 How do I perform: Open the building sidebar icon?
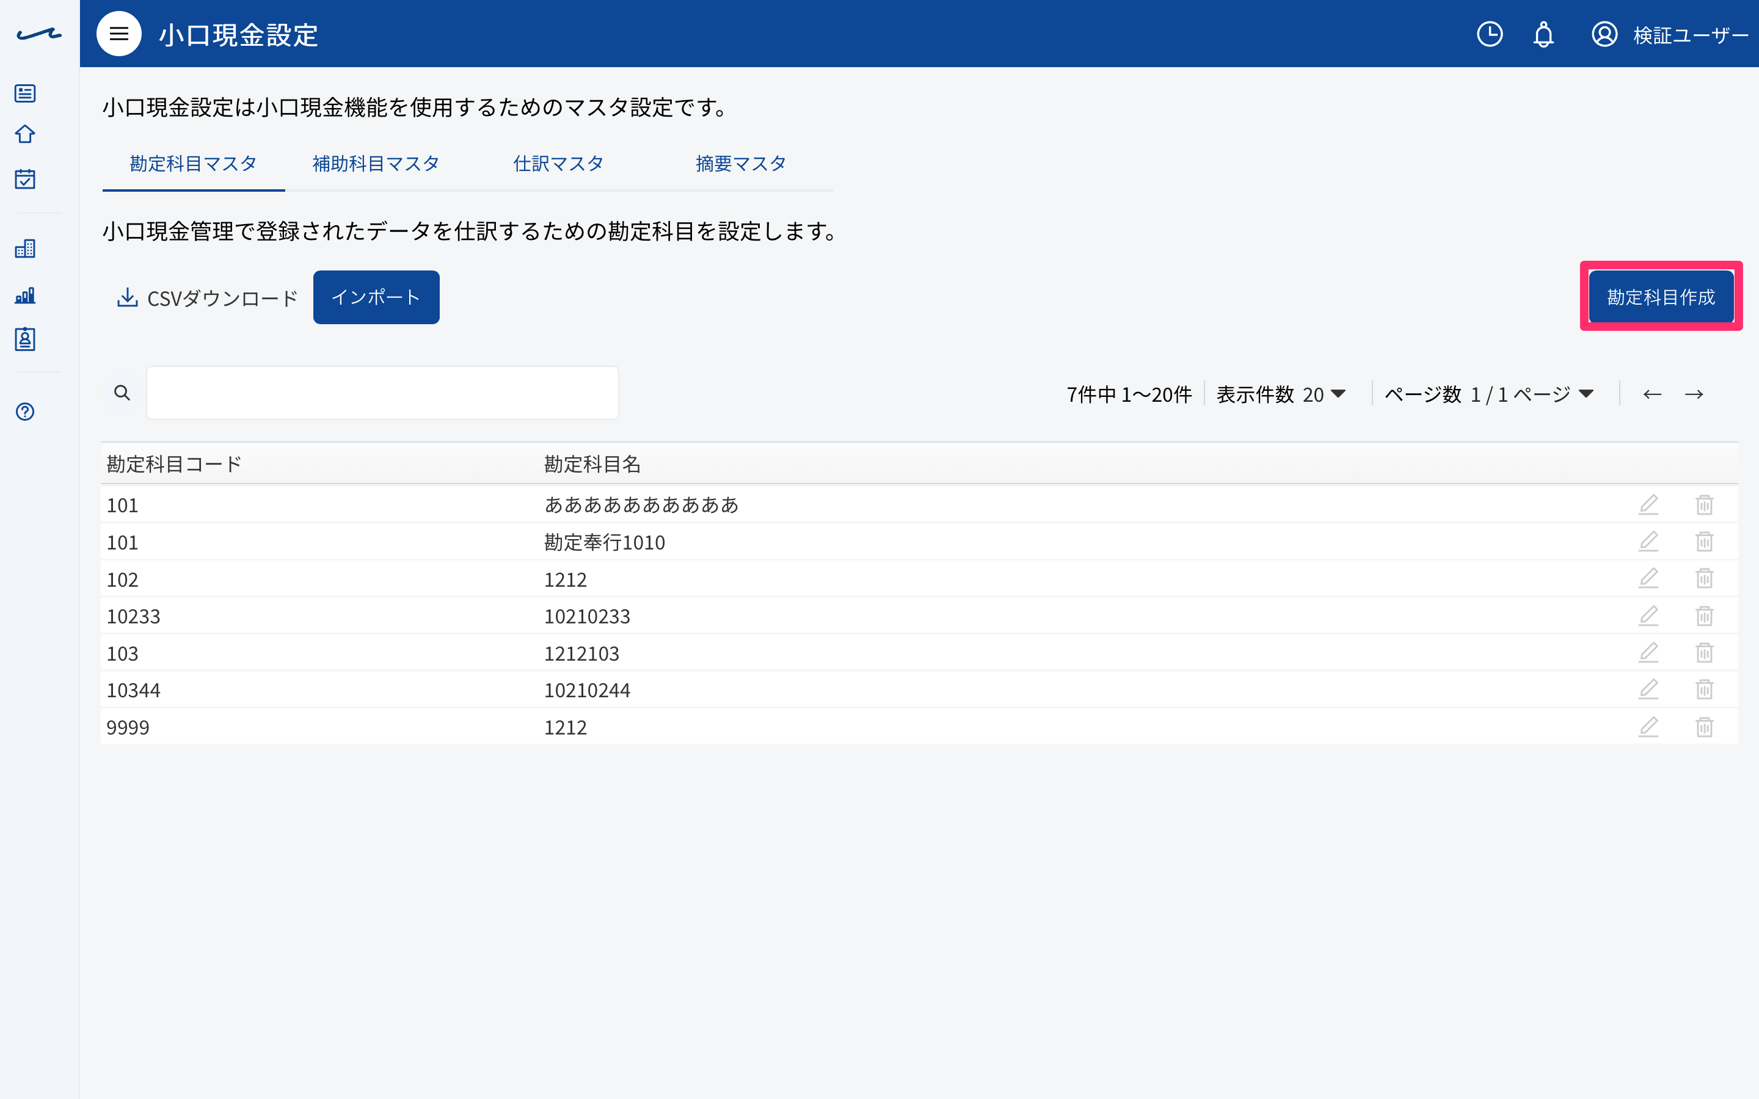tap(26, 248)
